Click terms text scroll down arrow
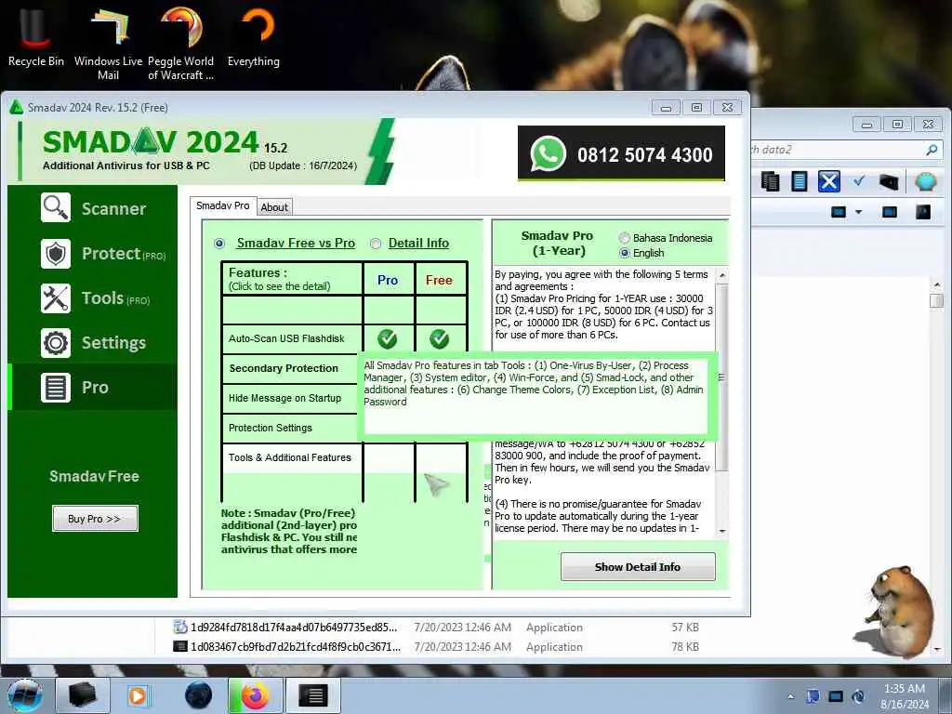 721,531
